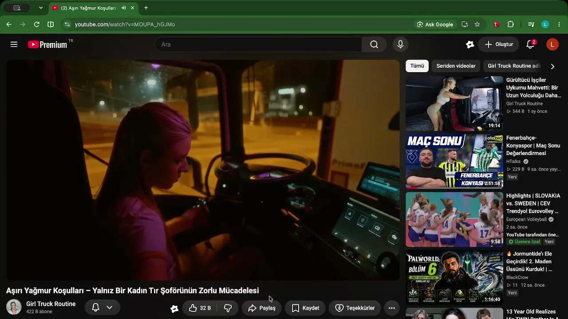Open the browser three-dot menu

tap(559, 24)
